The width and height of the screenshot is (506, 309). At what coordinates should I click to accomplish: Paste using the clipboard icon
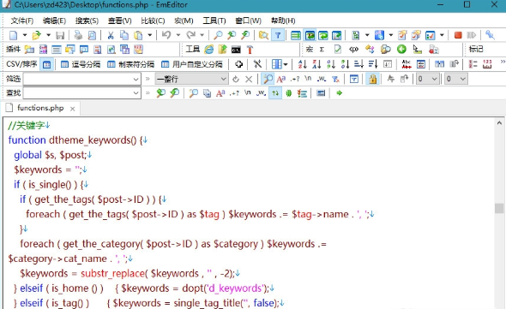coord(138,35)
